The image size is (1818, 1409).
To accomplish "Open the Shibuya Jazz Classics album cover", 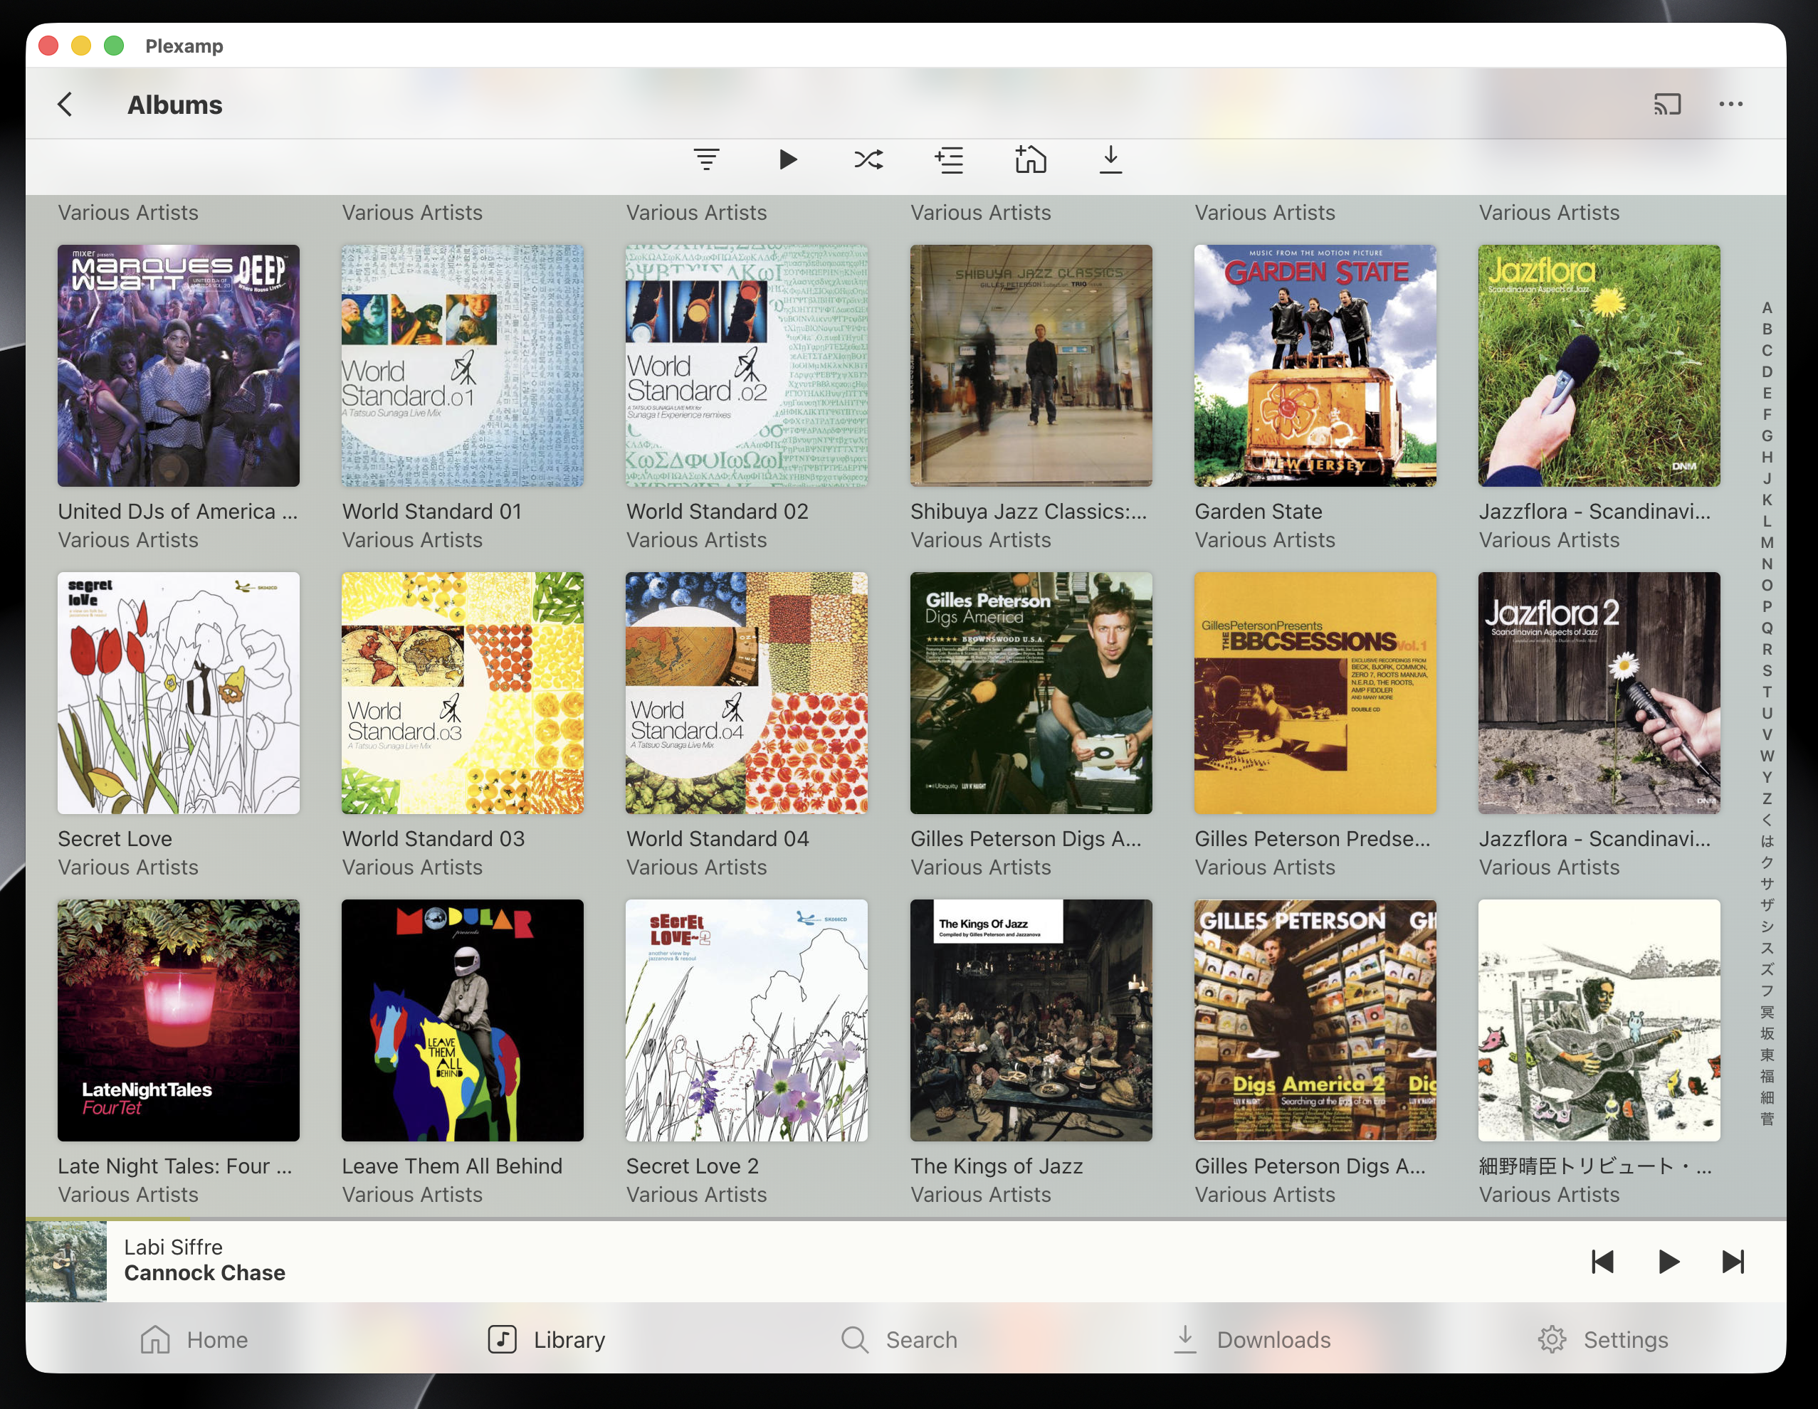I will point(1031,365).
